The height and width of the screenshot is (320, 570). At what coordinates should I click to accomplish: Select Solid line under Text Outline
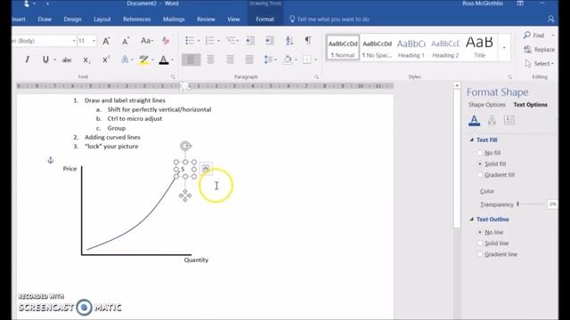tap(493, 243)
